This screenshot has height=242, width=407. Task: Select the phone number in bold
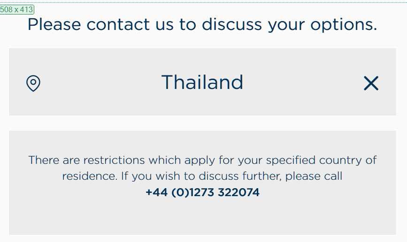pyautogui.click(x=202, y=192)
